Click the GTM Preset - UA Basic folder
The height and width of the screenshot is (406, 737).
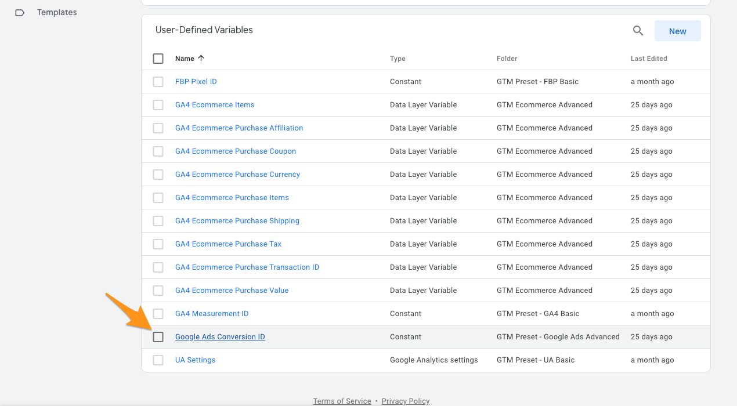coord(536,360)
